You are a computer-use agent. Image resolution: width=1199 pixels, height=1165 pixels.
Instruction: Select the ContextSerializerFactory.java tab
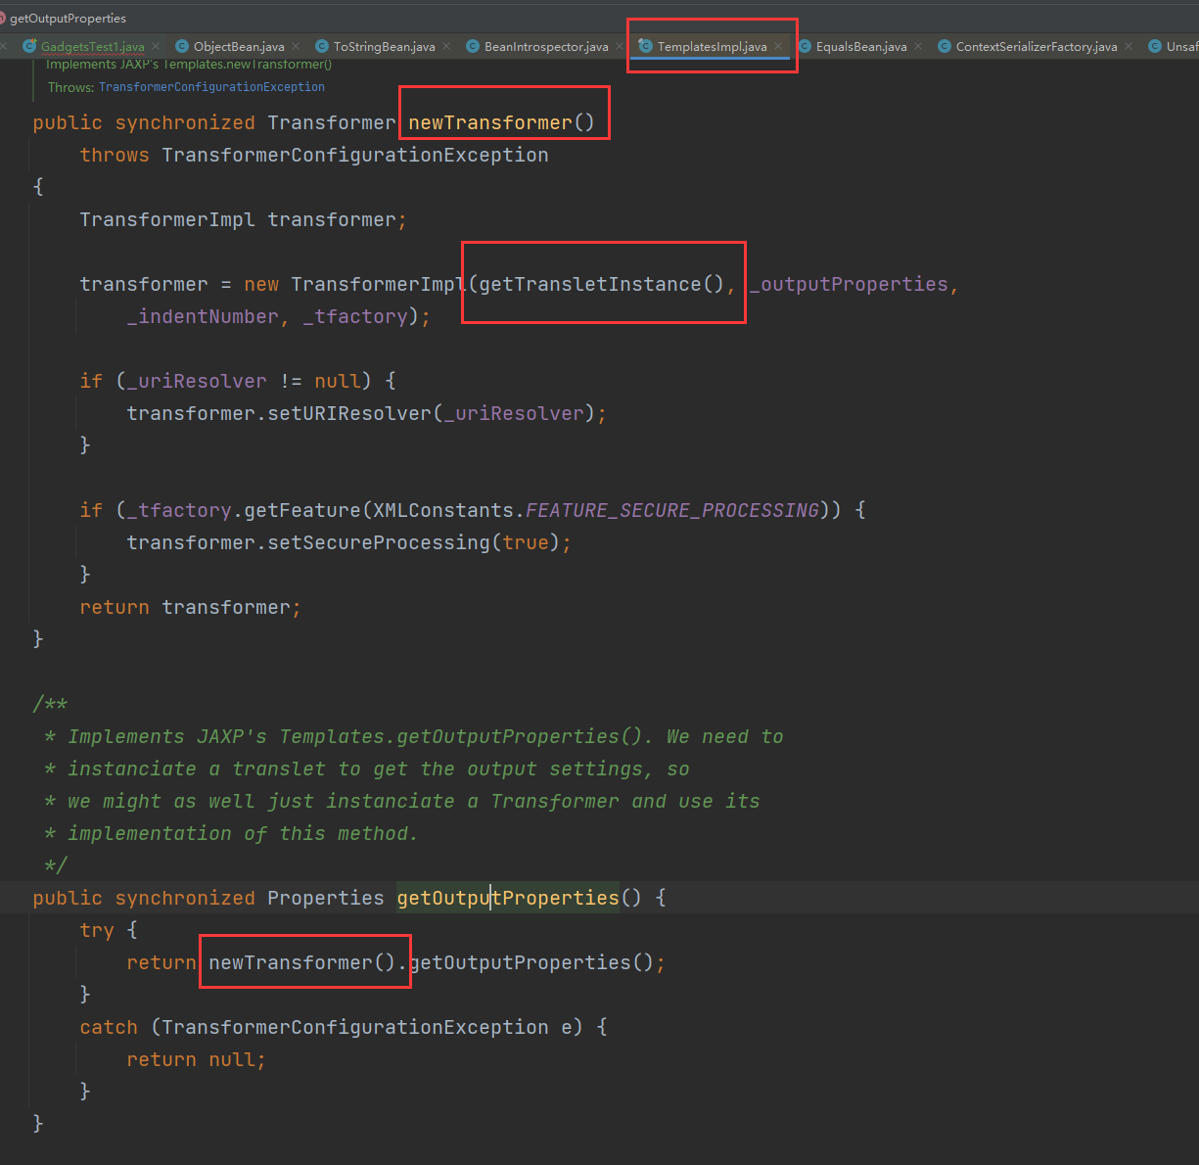point(1037,46)
